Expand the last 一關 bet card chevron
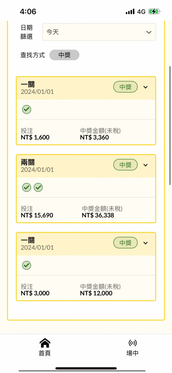This screenshot has height=373, width=172. (x=146, y=243)
